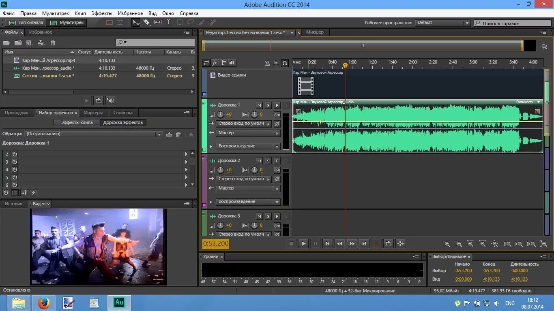Switch to Мультитрек view button
The width and height of the screenshot is (554, 311).
point(67,23)
